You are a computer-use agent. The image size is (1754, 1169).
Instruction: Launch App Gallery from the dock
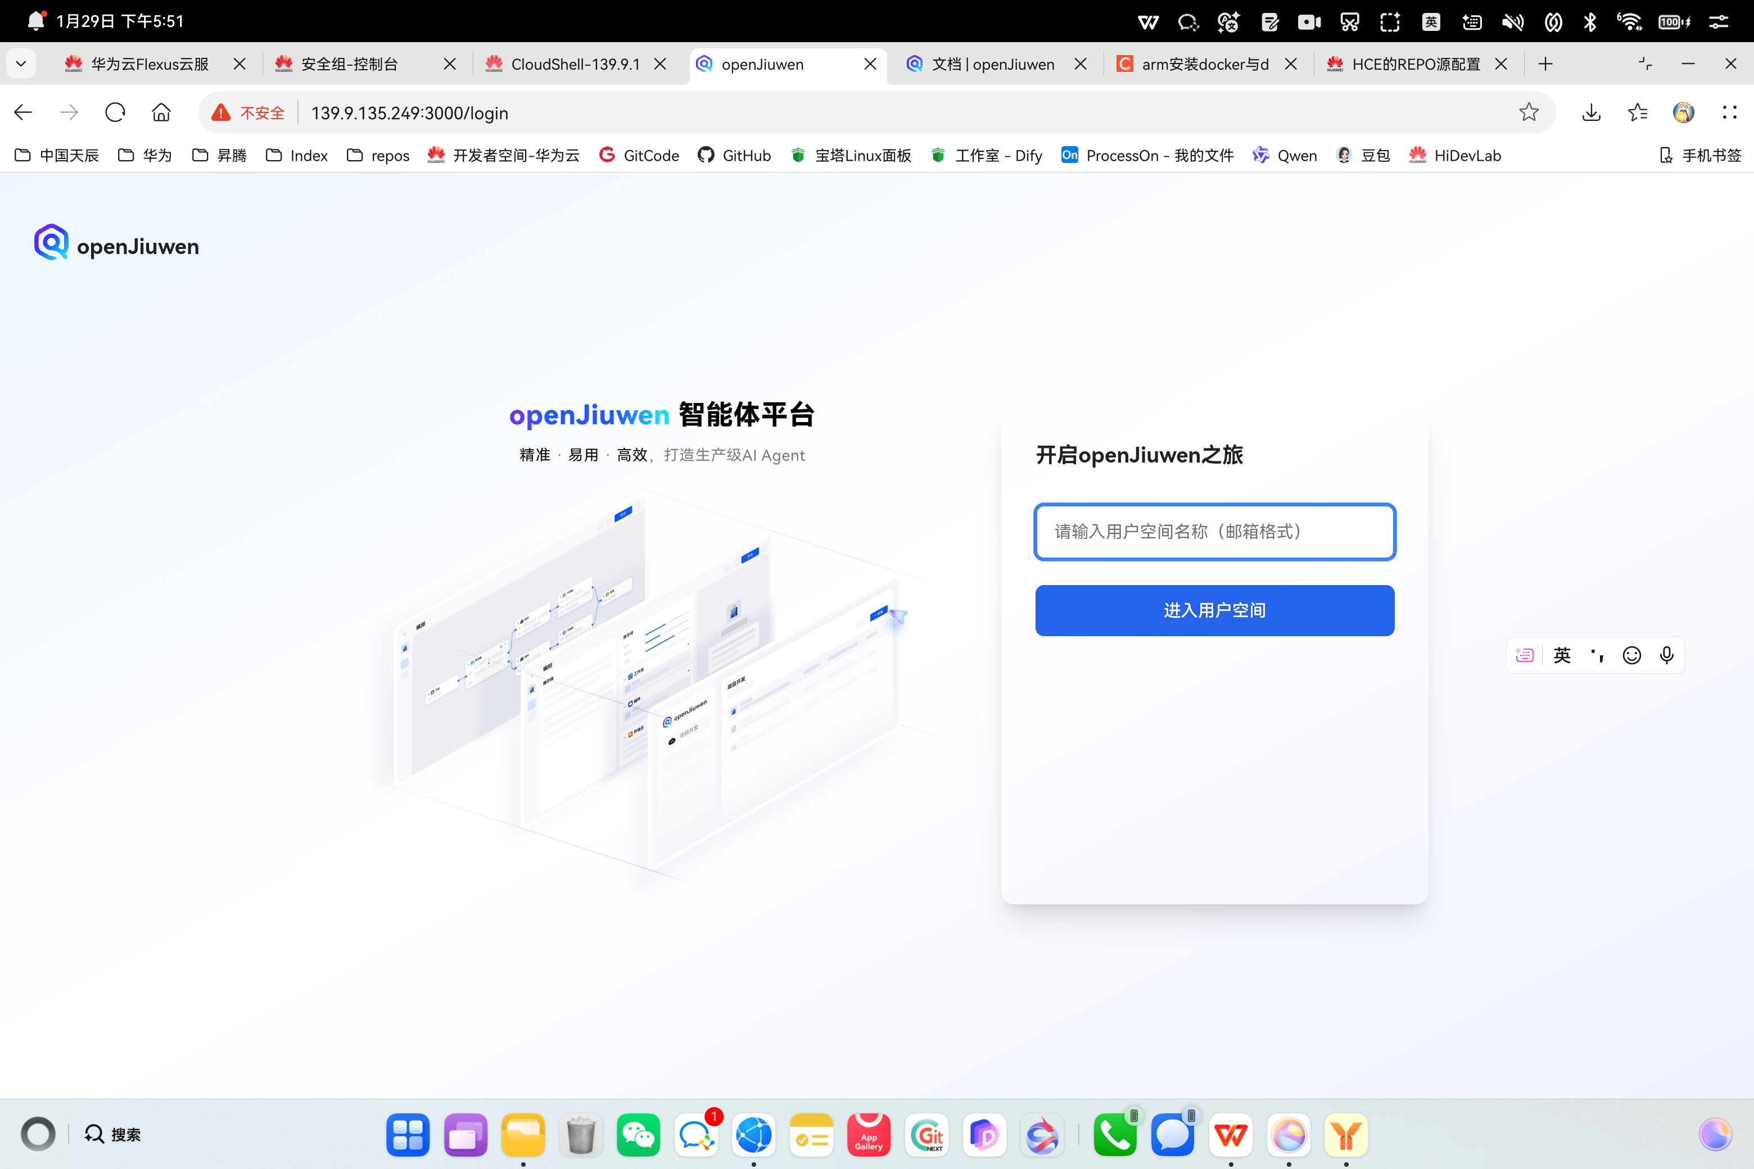pos(869,1135)
